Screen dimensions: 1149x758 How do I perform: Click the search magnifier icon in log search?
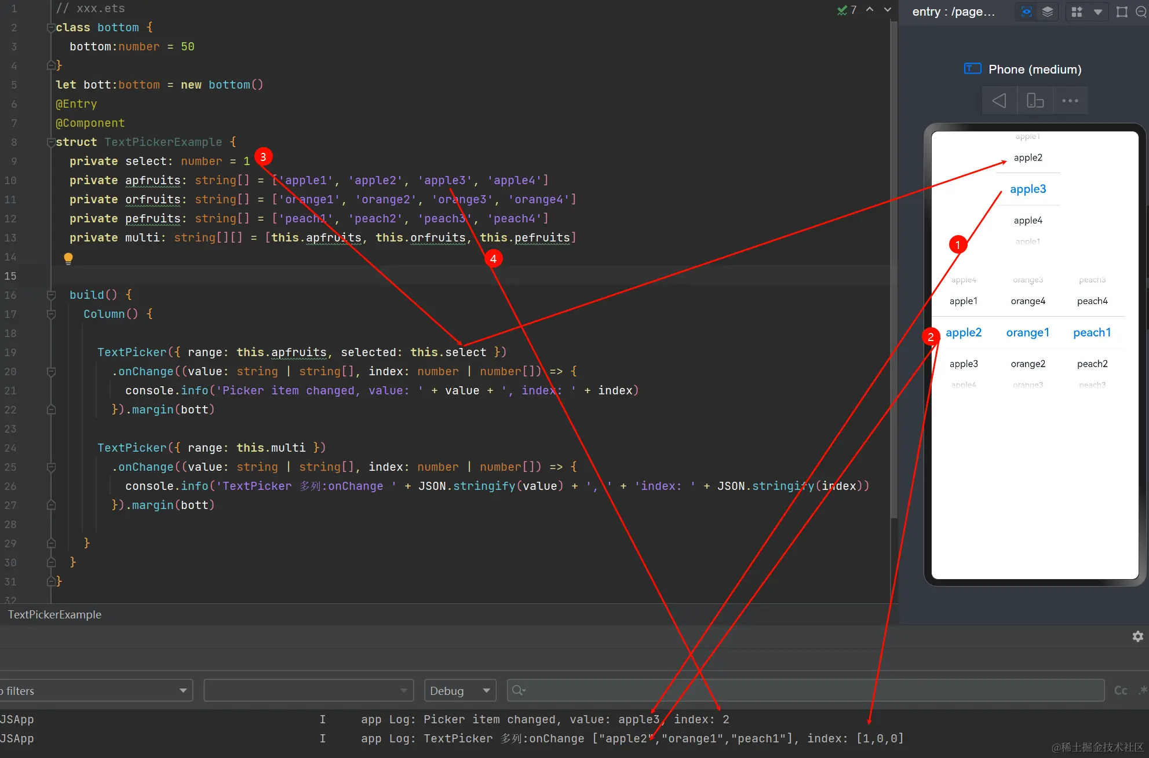click(518, 690)
